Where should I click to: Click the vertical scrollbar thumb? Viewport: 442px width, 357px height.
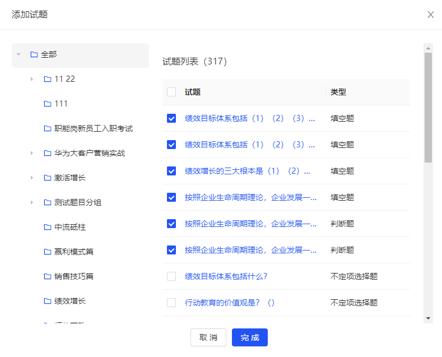(428, 108)
